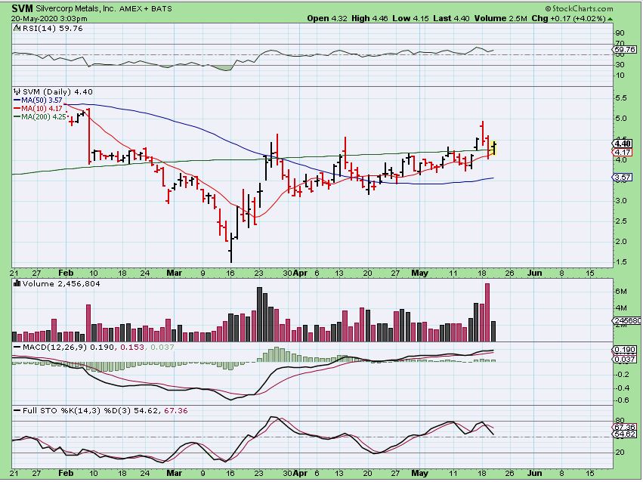Viewport: 643px width, 482px height.
Task: Click the 0.037 histogram tag on right axis
Action: (625, 360)
